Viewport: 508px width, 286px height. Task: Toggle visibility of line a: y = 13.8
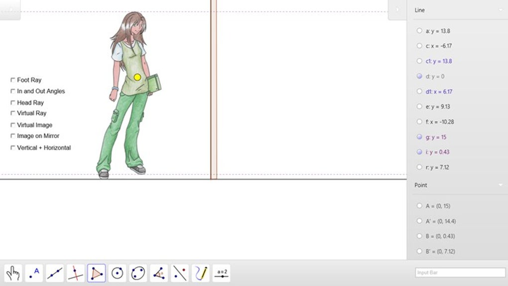(x=419, y=30)
